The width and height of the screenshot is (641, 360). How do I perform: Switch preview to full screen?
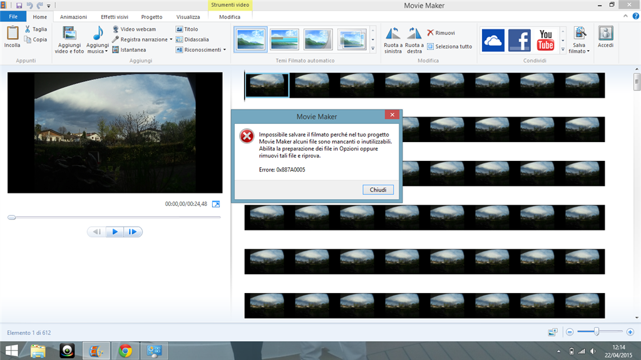(216, 204)
